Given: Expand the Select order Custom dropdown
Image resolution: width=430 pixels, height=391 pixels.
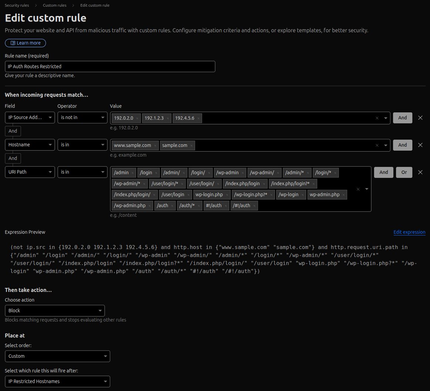Looking at the screenshot, I should [x=57, y=356].
